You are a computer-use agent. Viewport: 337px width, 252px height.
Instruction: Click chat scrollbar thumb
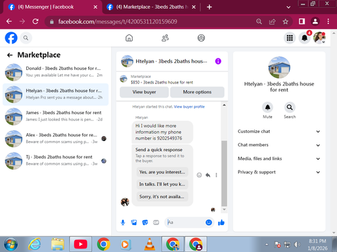pos(224,173)
